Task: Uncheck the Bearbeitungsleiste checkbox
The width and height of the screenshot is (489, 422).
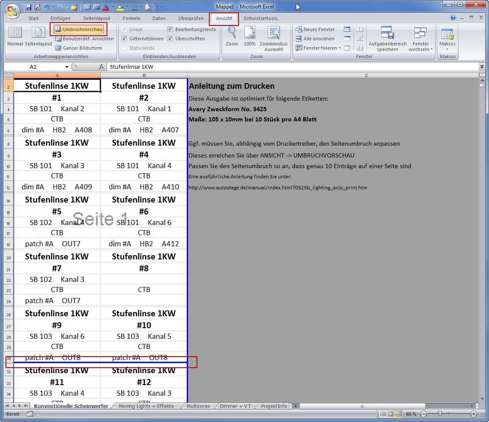Action: 170,29
